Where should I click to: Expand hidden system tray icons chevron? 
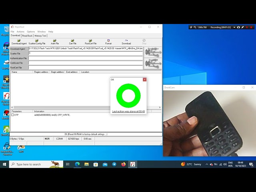click(207, 164)
